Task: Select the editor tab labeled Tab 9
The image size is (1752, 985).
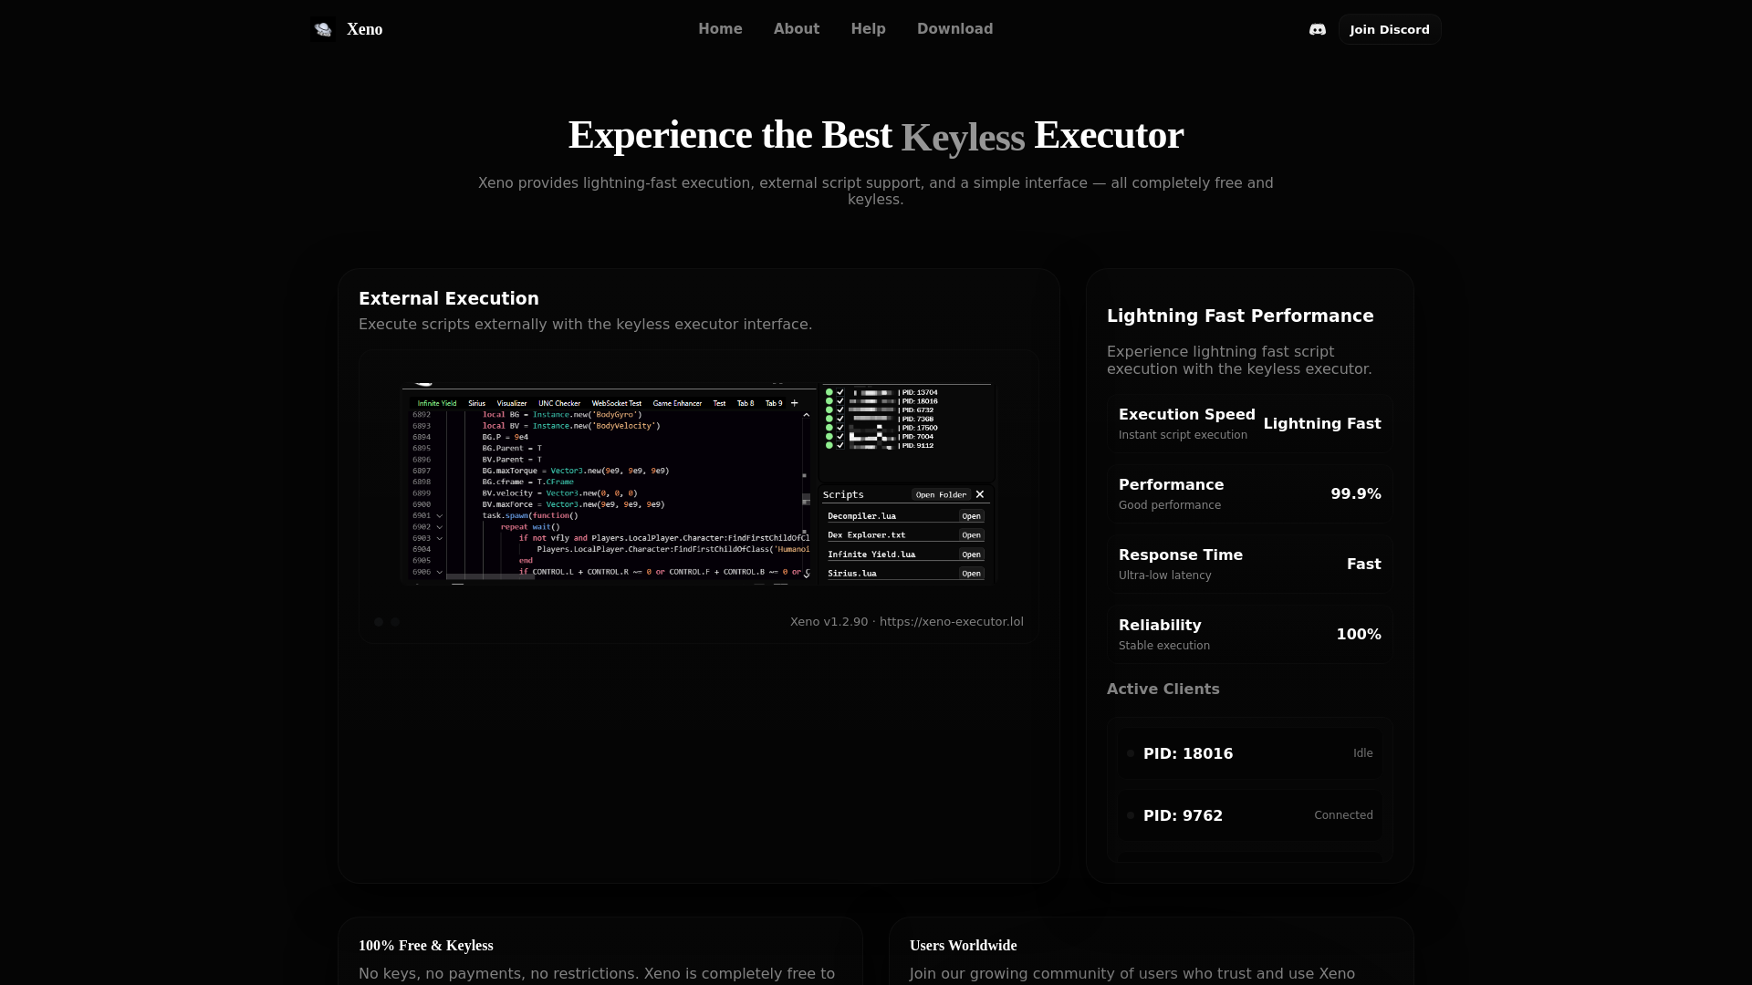Action: [774, 403]
